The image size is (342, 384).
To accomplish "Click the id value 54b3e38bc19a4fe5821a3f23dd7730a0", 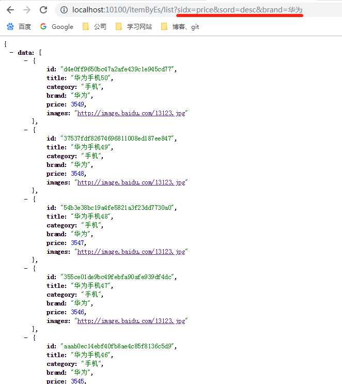I will coord(117,208).
